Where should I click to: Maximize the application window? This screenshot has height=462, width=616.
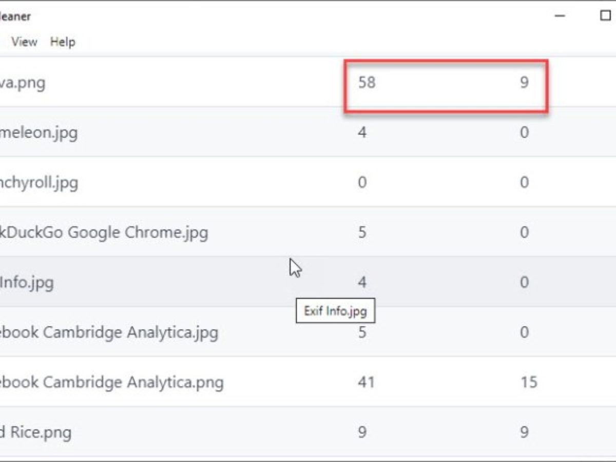click(605, 16)
